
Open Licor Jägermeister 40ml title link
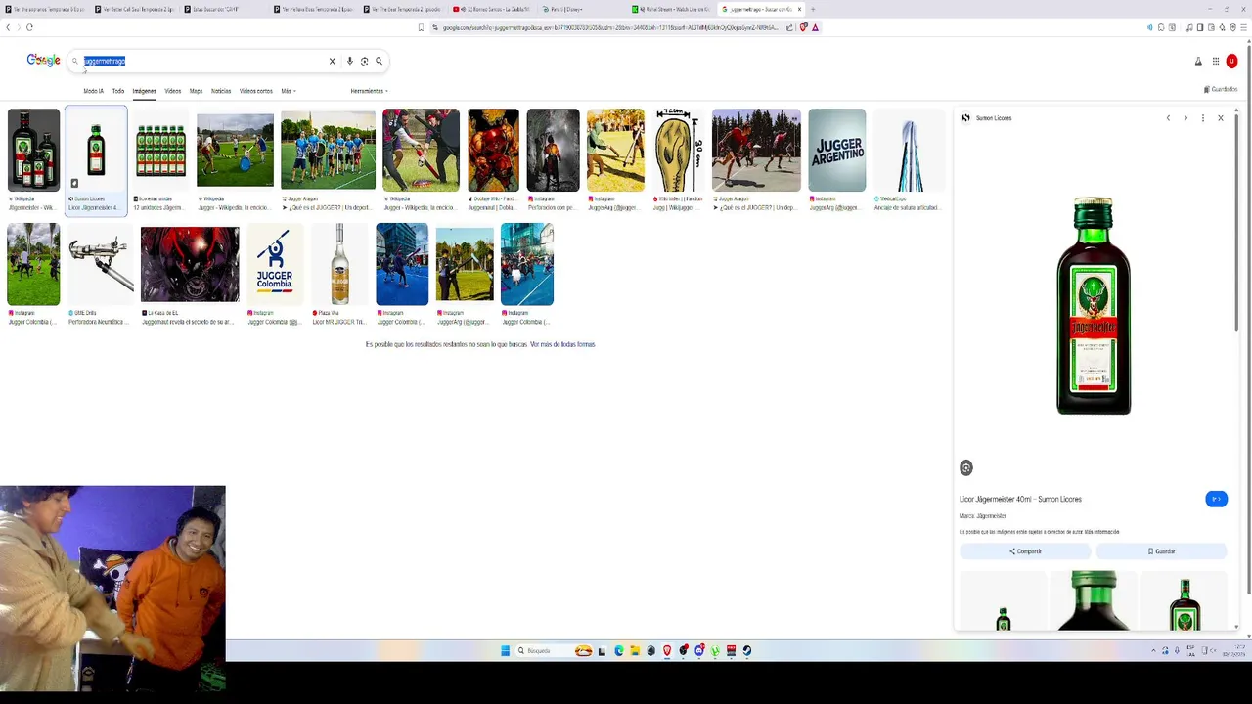(1020, 499)
